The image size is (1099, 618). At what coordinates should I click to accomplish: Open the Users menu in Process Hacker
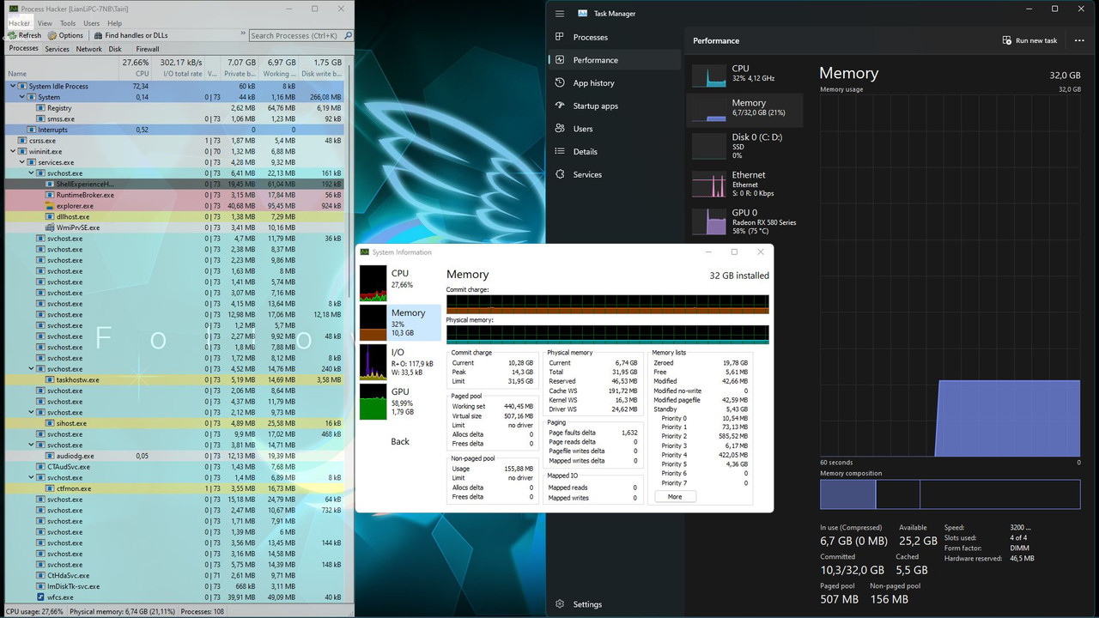point(91,23)
